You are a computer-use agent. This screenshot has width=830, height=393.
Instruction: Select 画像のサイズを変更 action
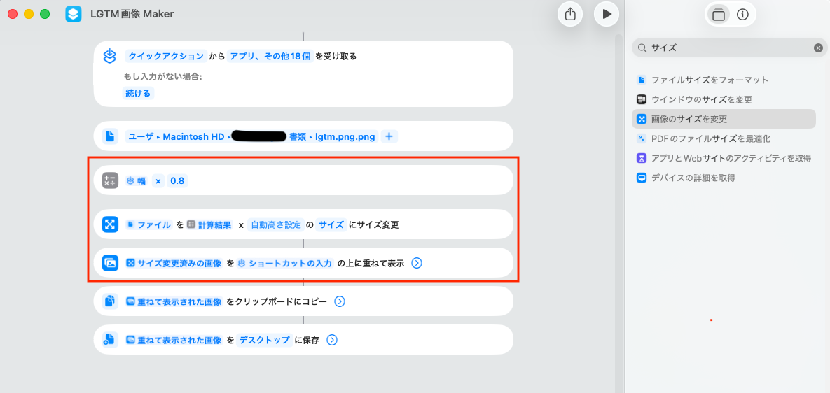[x=724, y=119]
